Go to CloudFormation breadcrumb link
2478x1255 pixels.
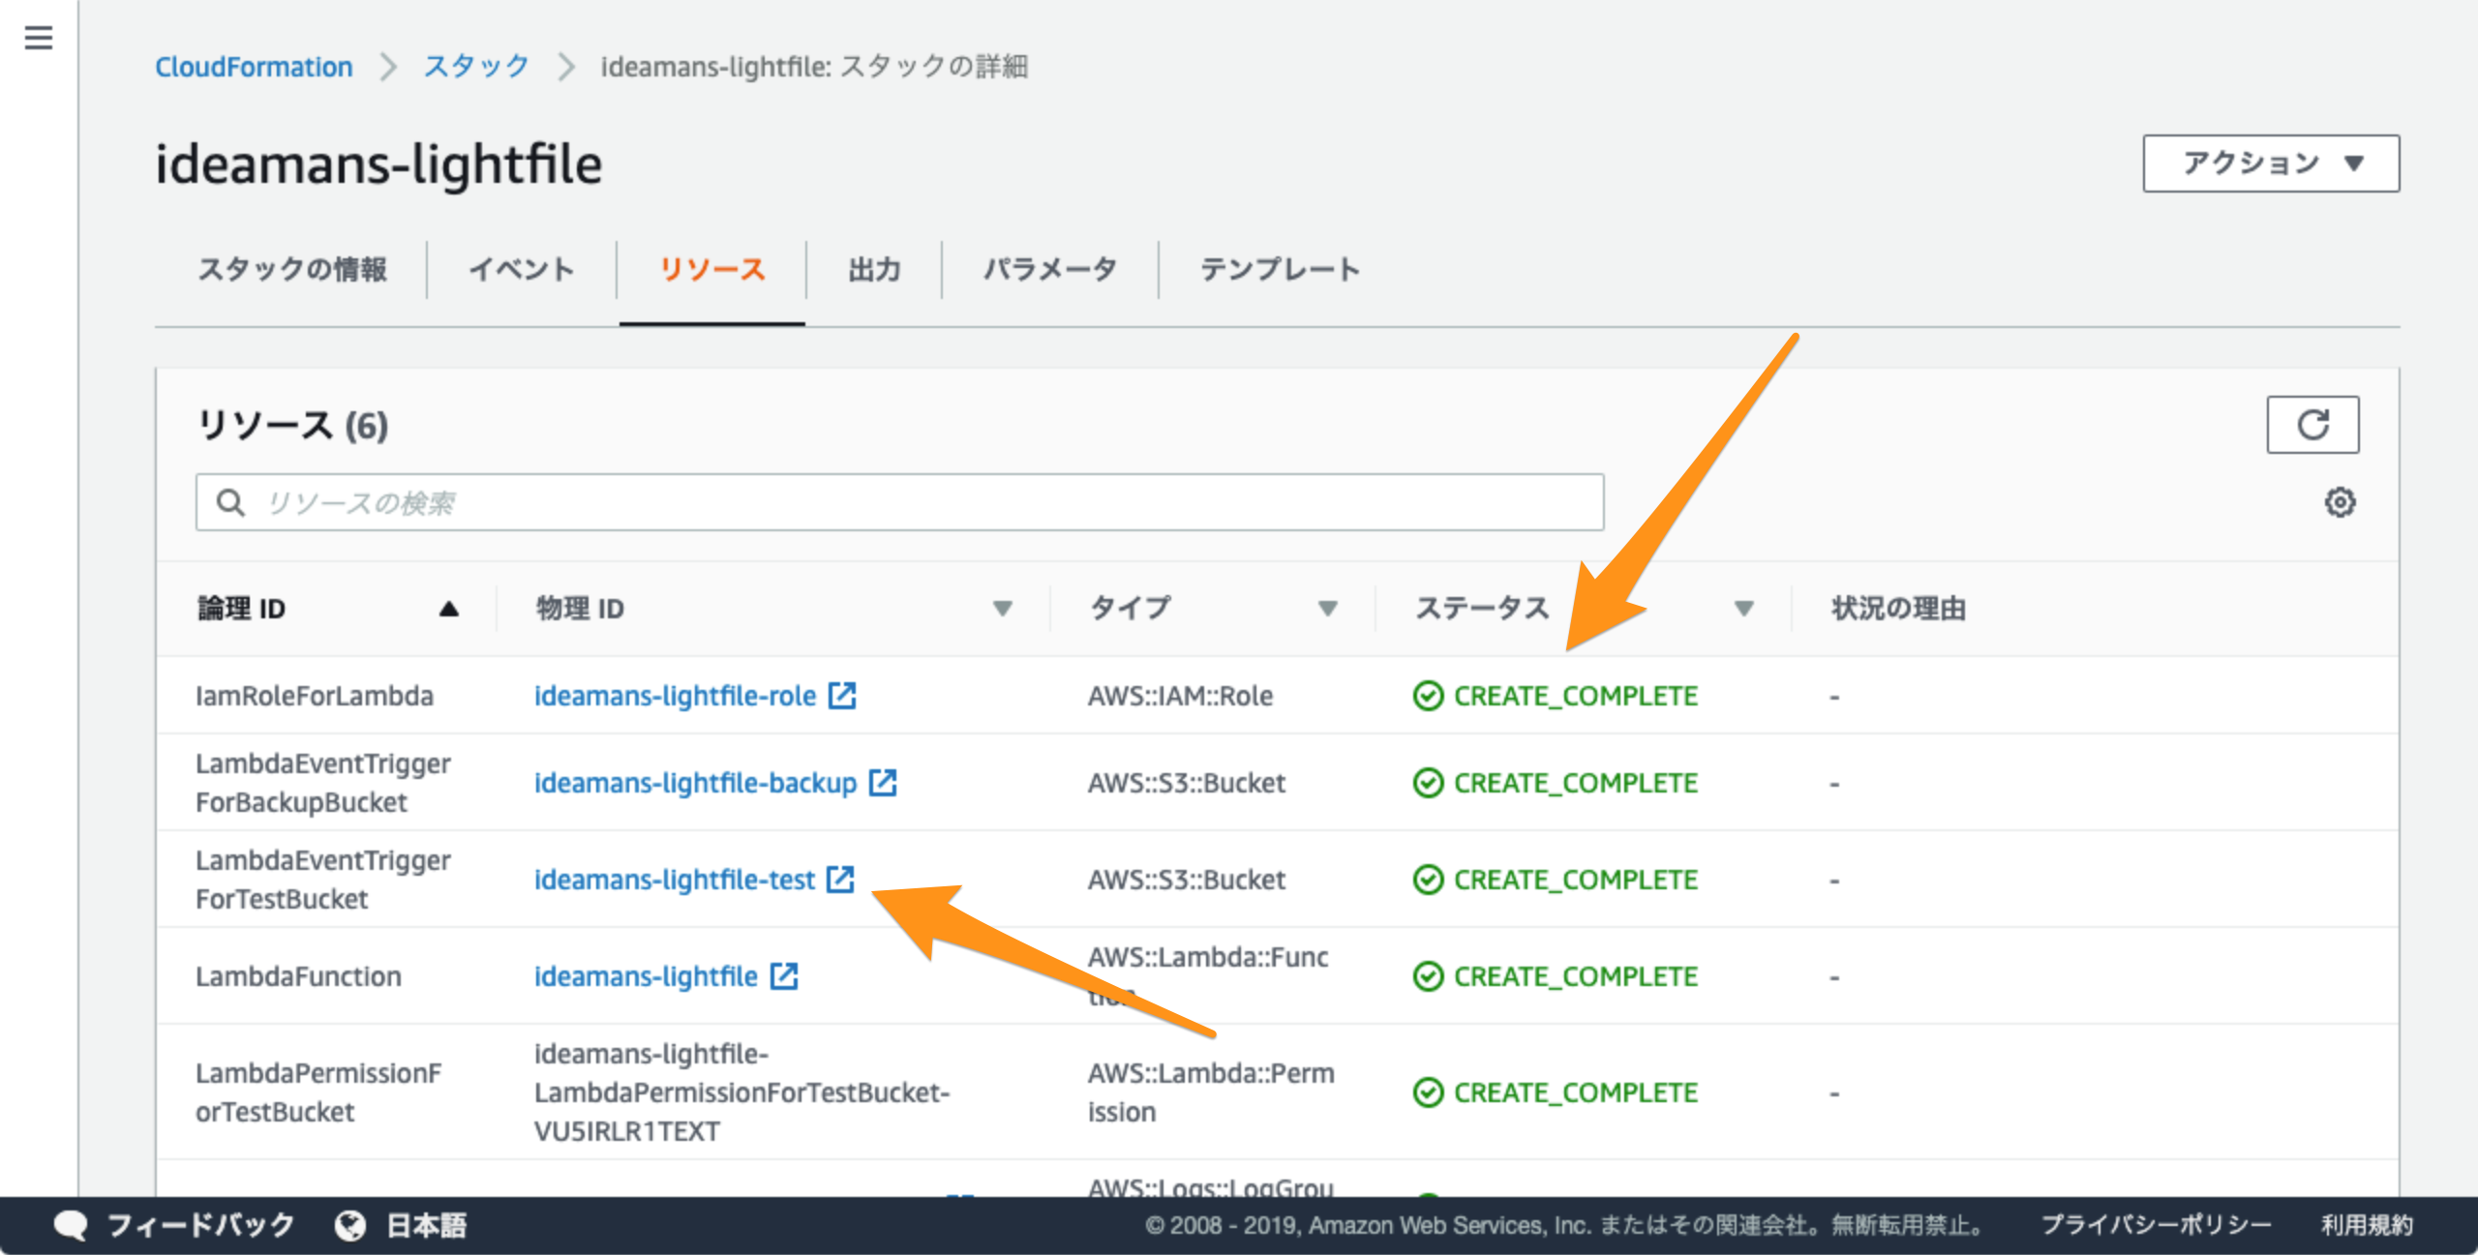point(254,67)
